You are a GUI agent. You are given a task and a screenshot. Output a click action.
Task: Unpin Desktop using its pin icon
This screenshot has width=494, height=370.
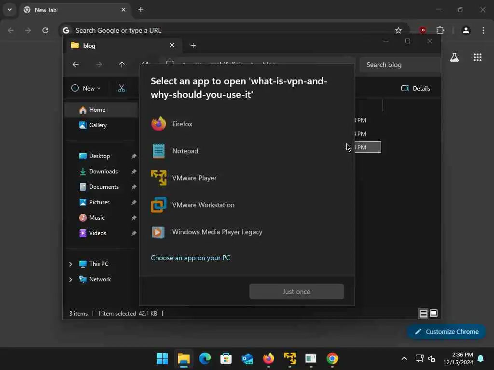(134, 156)
